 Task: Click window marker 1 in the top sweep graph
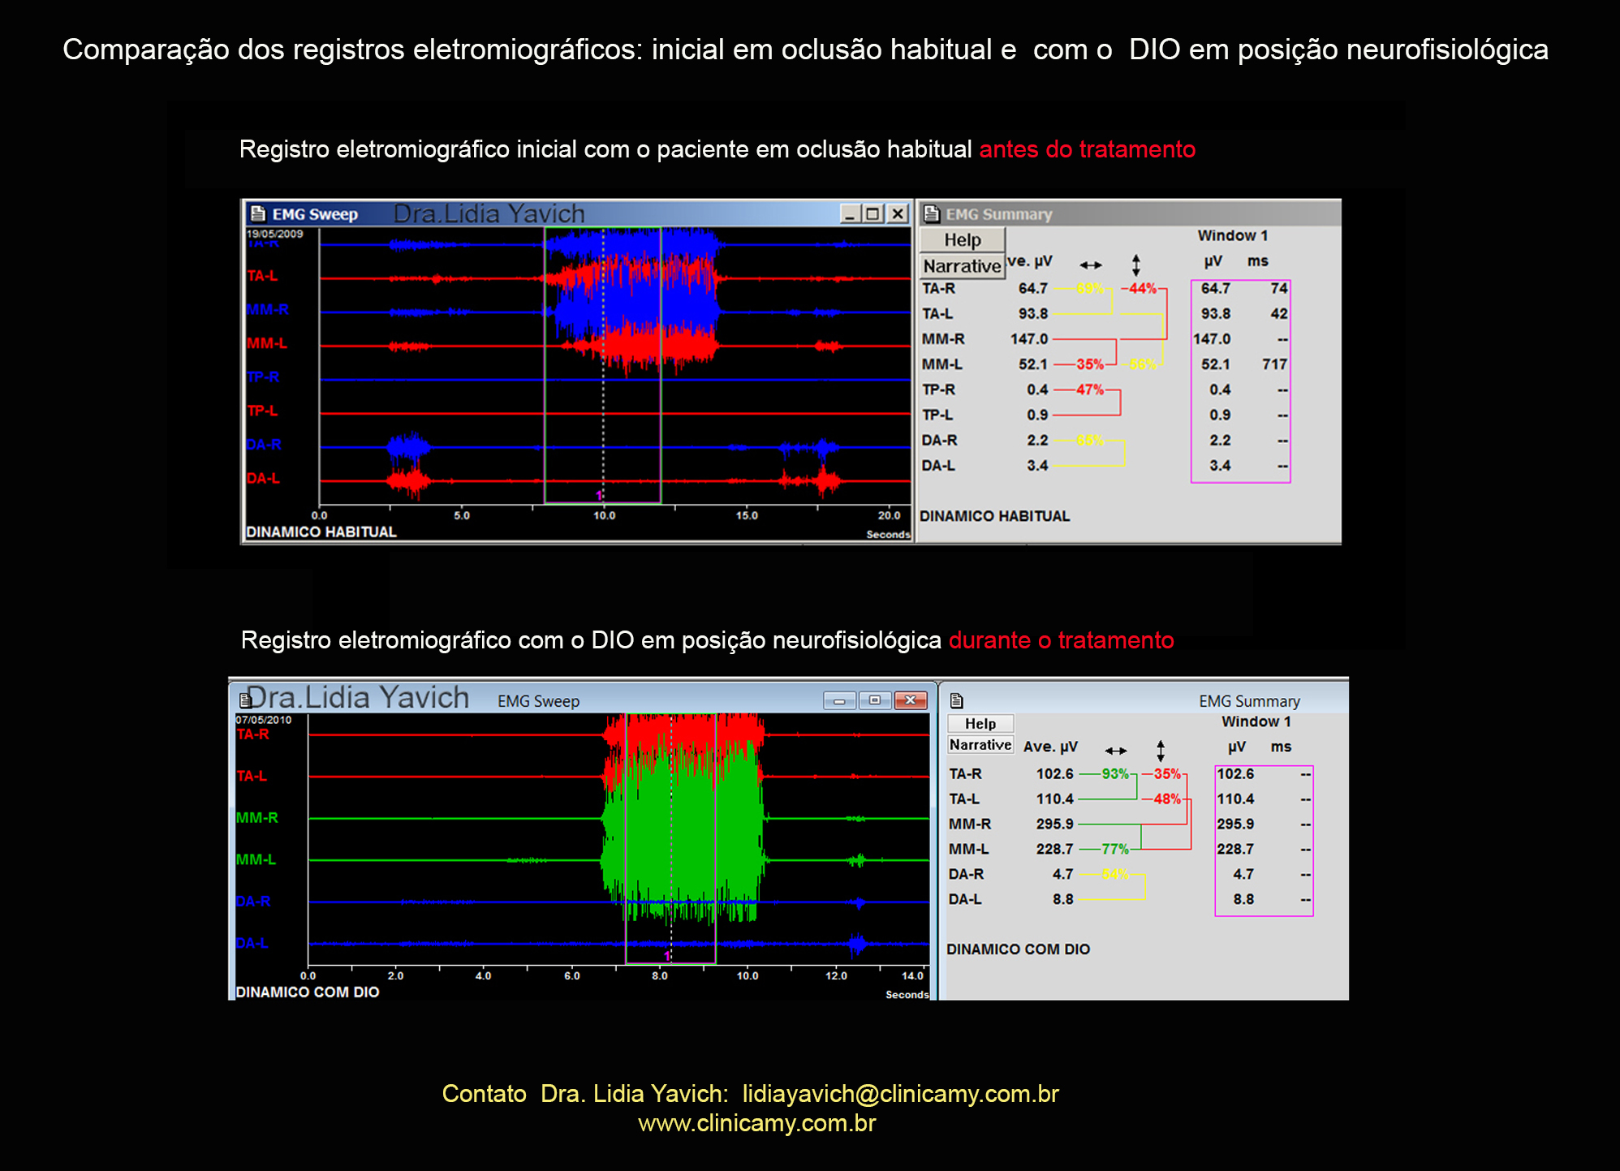click(x=599, y=495)
